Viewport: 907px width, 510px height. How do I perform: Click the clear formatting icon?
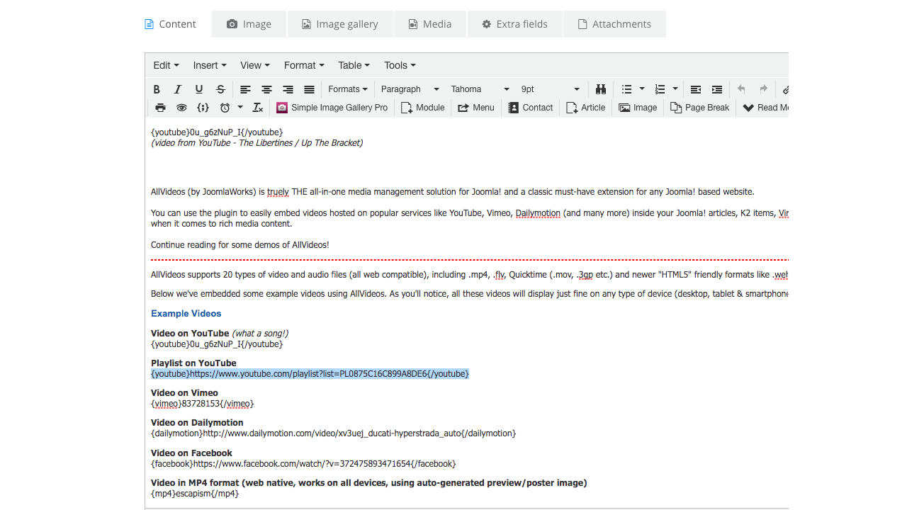(258, 108)
